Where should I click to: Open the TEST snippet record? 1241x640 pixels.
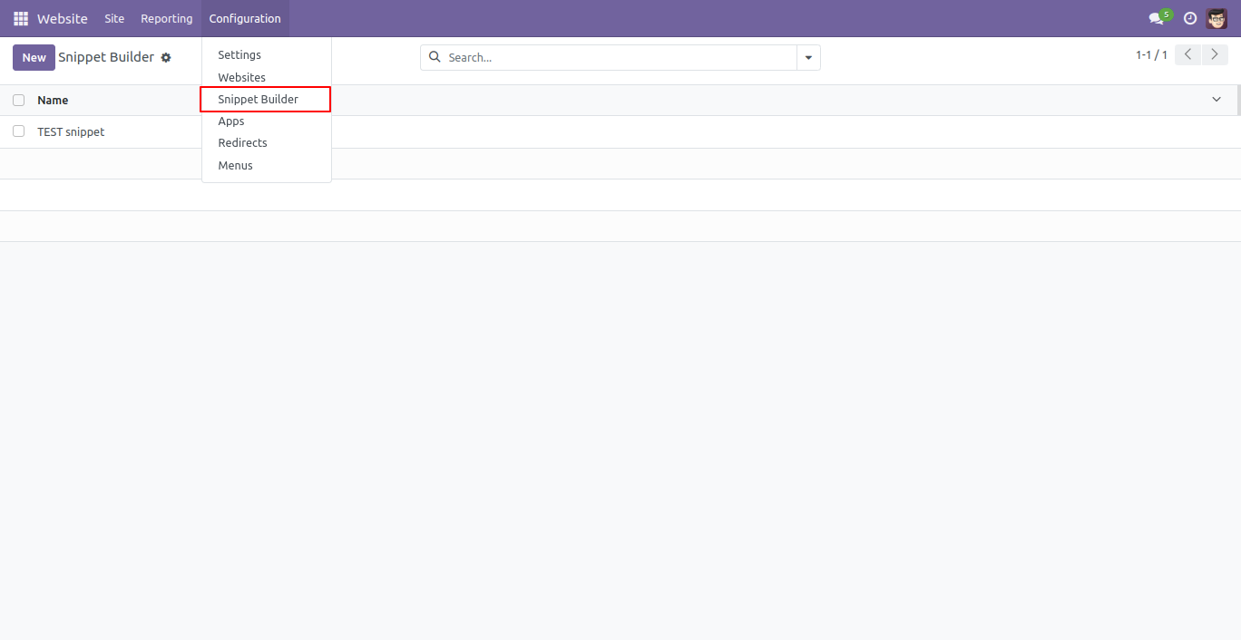71,131
